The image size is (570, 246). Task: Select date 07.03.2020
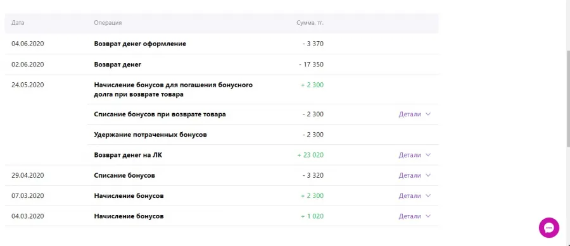click(28, 196)
